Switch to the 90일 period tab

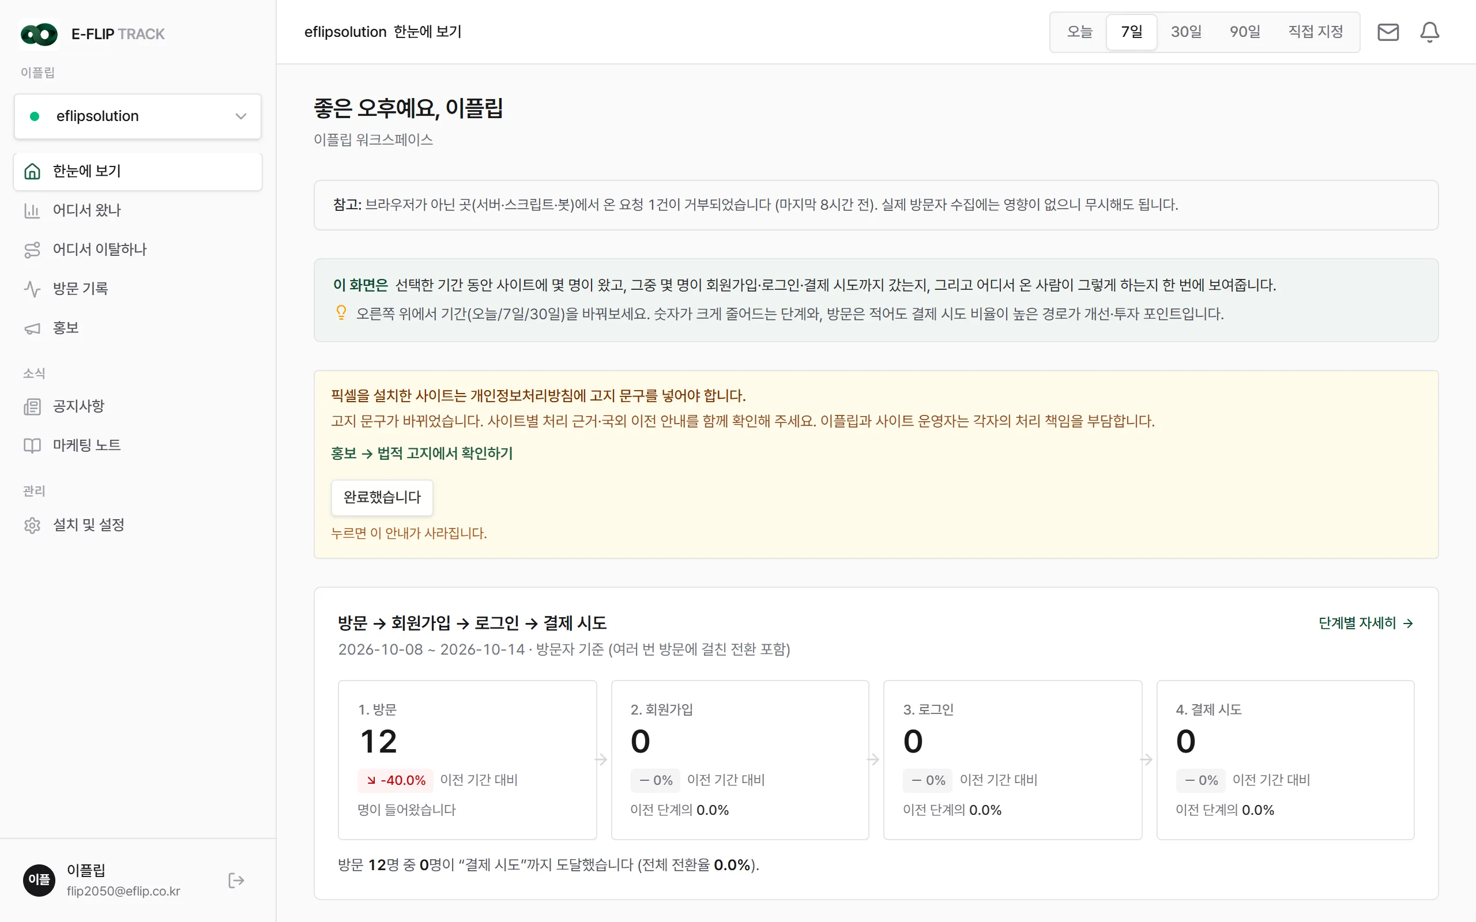click(x=1244, y=32)
